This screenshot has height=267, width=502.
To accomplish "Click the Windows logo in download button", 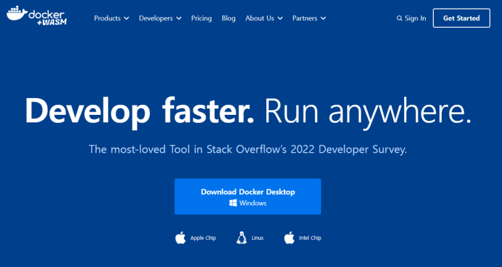I will (233, 203).
